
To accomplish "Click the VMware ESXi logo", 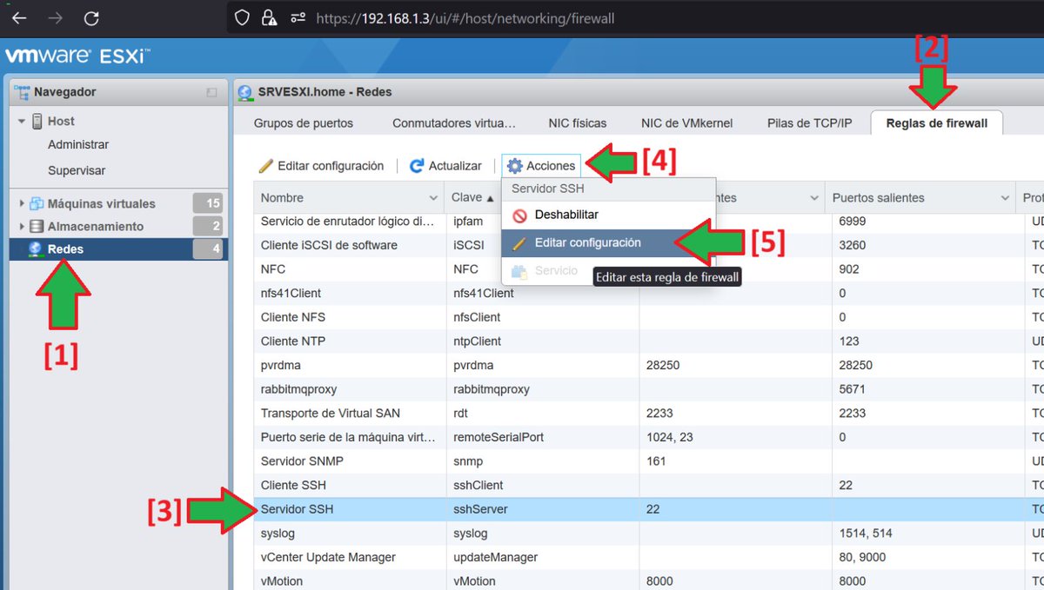I will click(x=77, y=57).
